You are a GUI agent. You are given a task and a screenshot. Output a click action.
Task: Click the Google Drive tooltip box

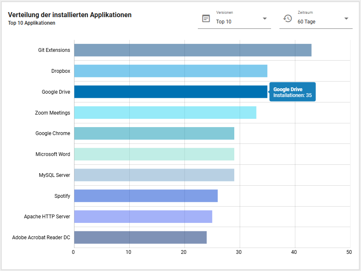[x=292, y=92]
